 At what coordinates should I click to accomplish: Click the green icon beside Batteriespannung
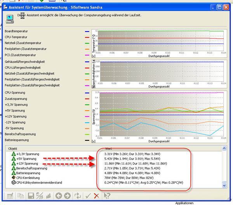pos(14,173)
